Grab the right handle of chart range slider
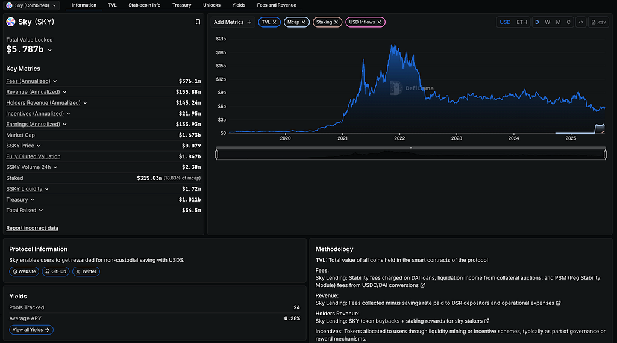The image size is (617, 343). pos(605,155)
